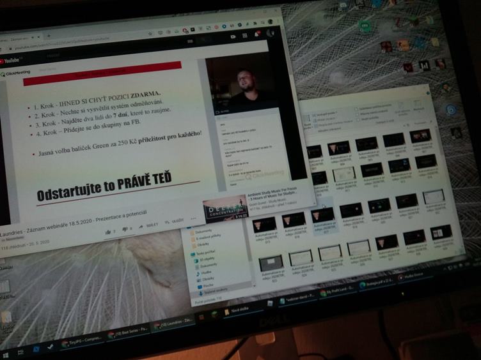This screenshot has height=360, width=481.
Task: Toggle second checkbox in Explorer View ribbon
Action: 358,114
